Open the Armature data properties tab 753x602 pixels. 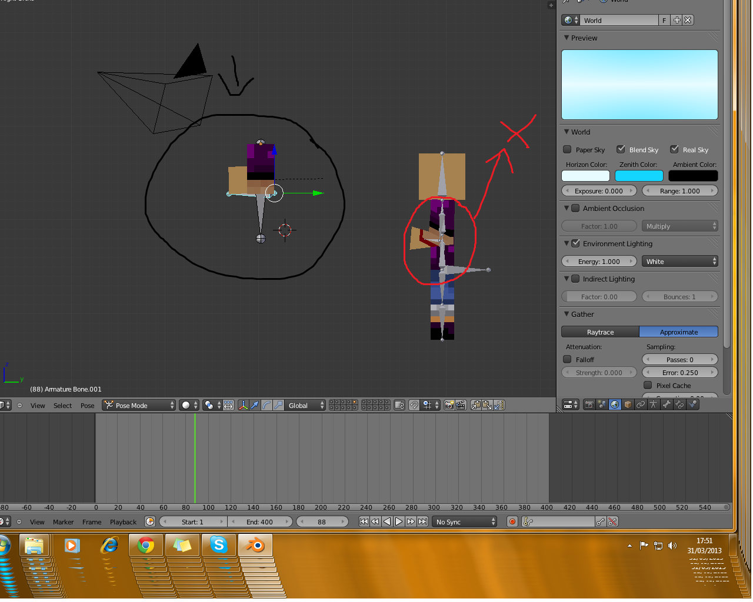click(x=654, y=404)
